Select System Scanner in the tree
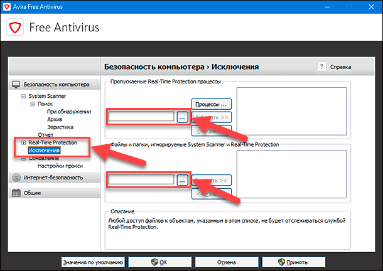 [47, 96]
